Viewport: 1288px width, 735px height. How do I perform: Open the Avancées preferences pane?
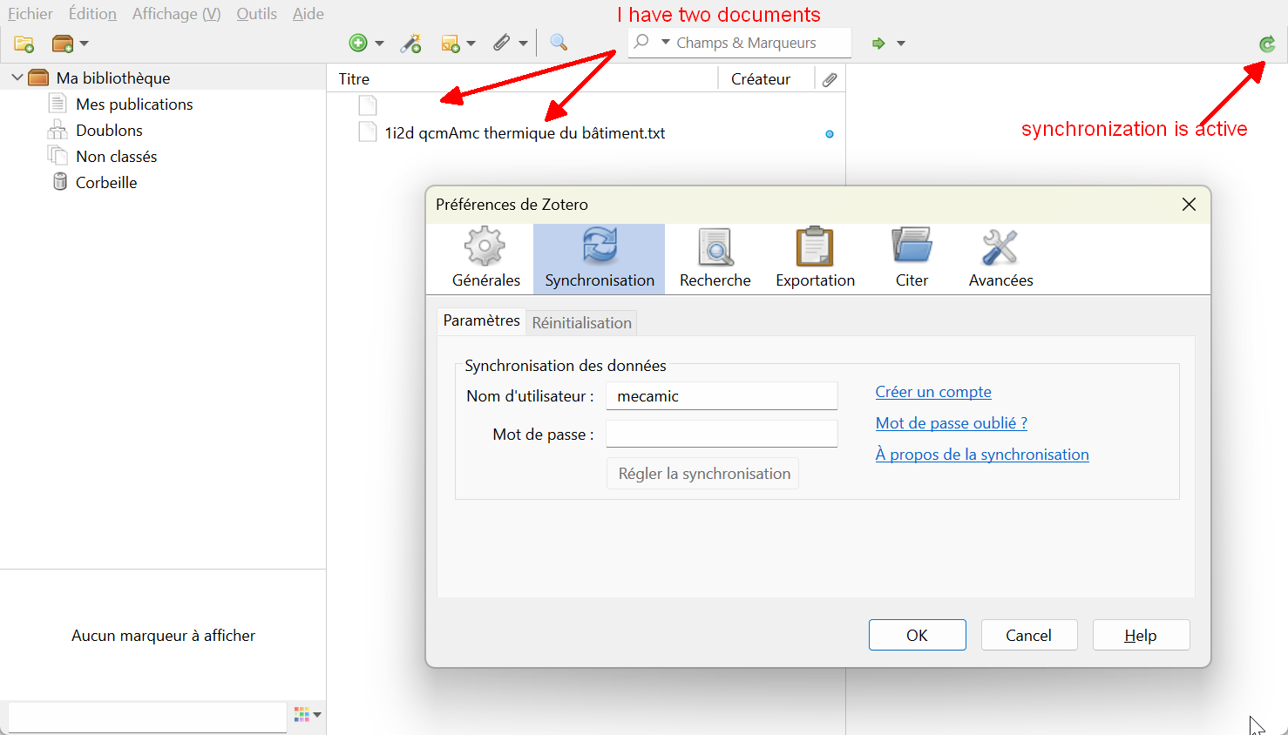[x=1000, y=258]
